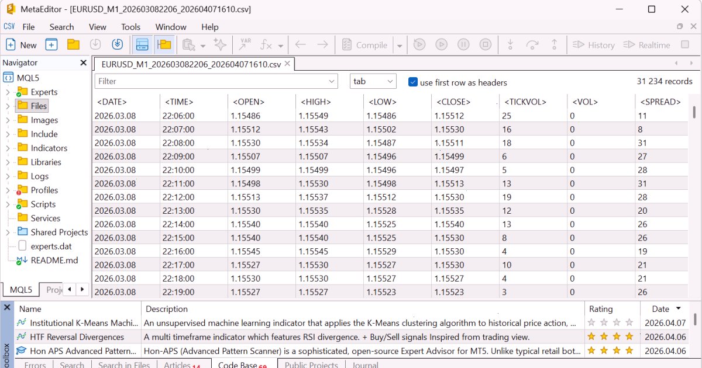Select the README.md file in Navigator
The height and width of the screenshot is (368, 702).
click(54, 261)
